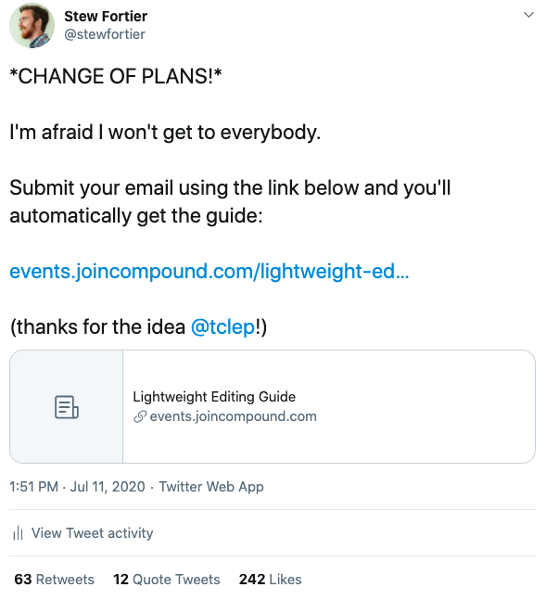The width and height of the screenshot is (546, 600).
Task: Open the Lightweight Editing Guide card title
Action: [214, 397]
